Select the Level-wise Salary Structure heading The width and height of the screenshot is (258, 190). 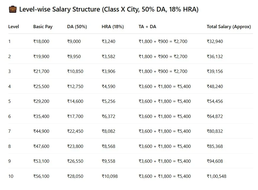[109, 9]
